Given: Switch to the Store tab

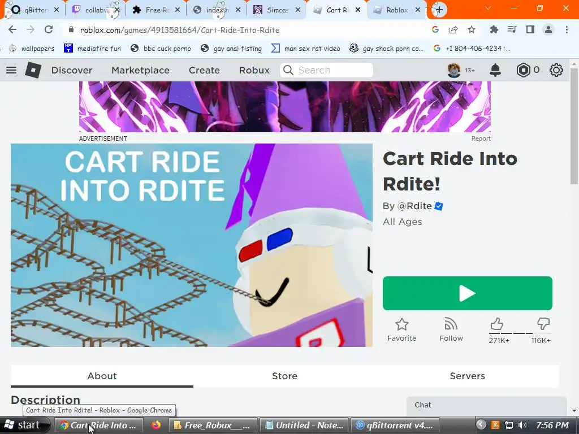Looking at the screenshot, I should pos(285,376).
